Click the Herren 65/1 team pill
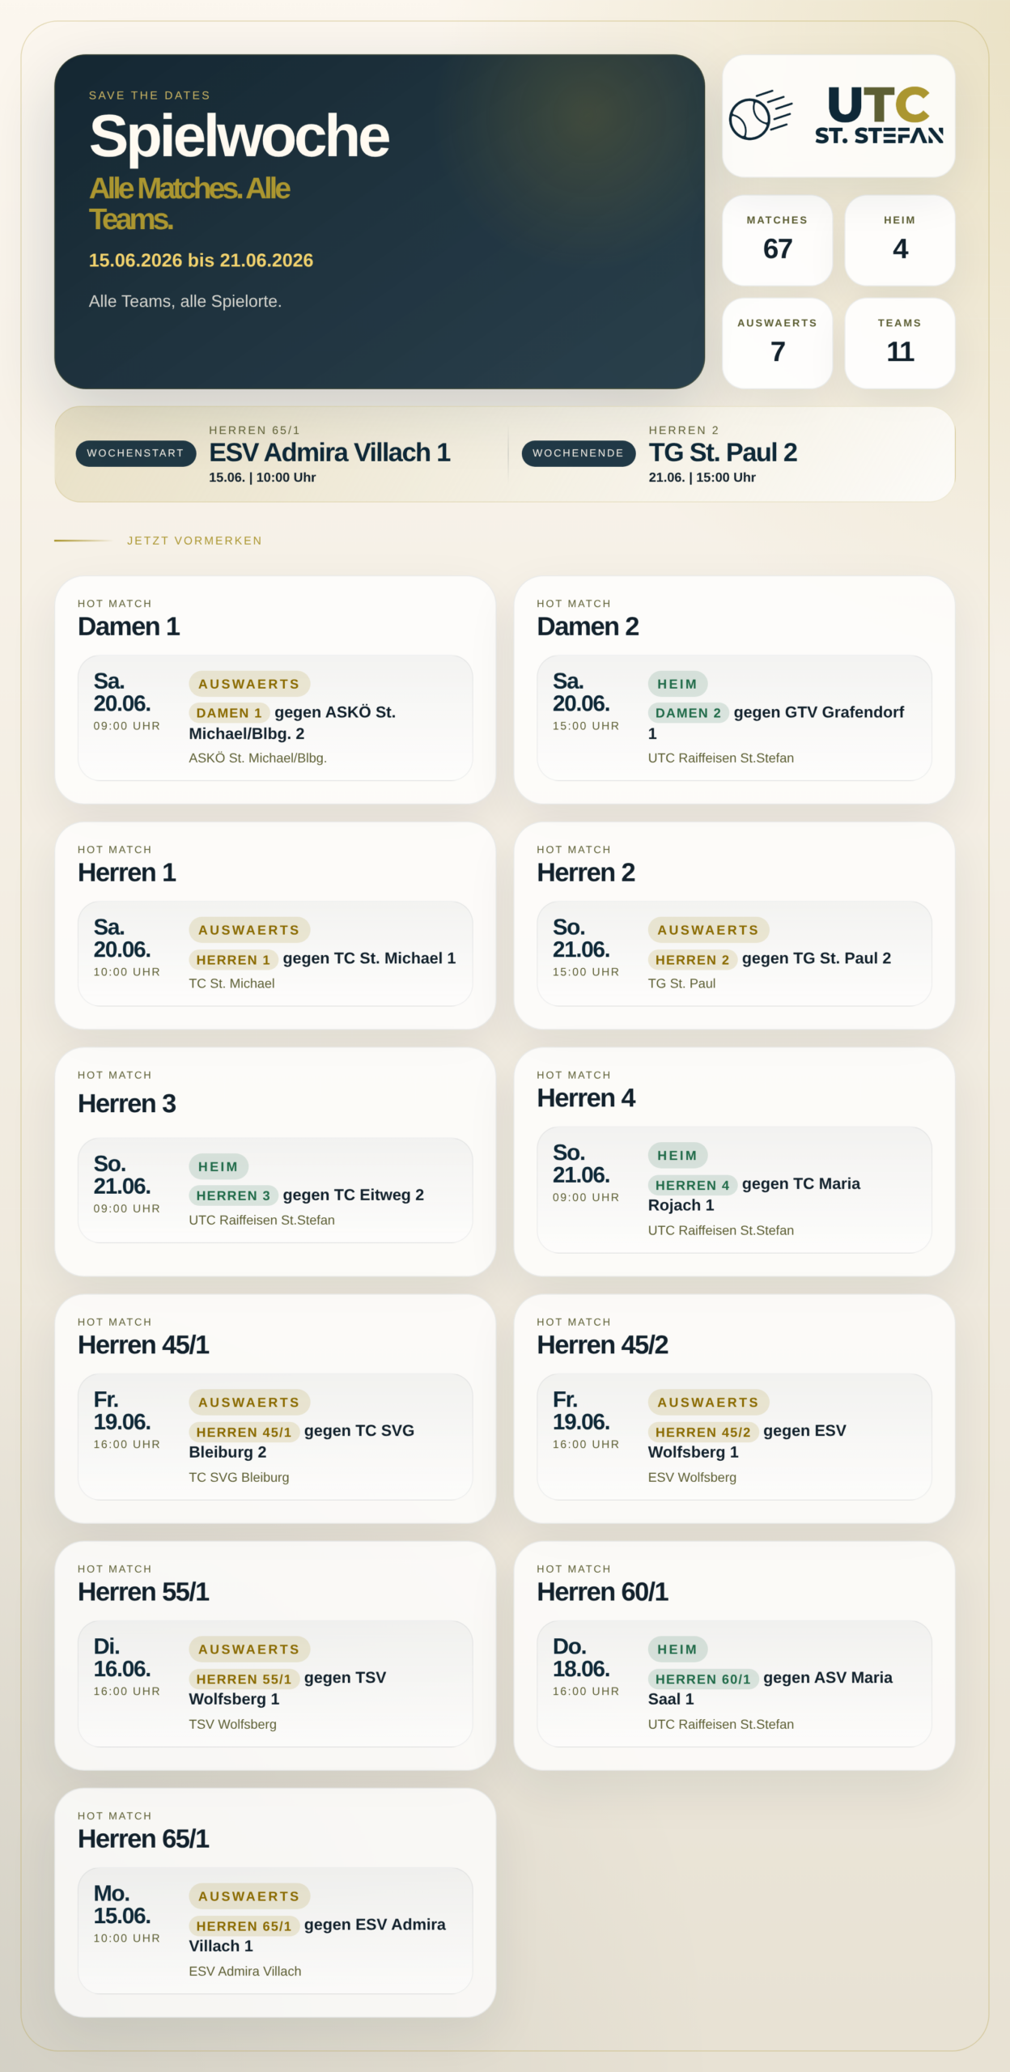Viewport: 1010px width, 2072px height. [244, 1926]
